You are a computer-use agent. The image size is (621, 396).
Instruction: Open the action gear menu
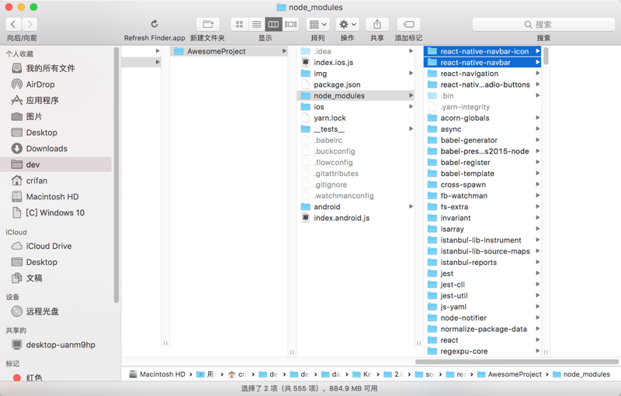(x=347, y=25)
